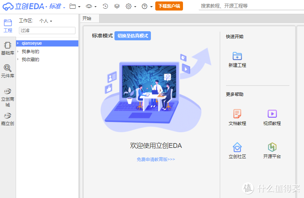Viewport: 304px width, 198px height.
Task: Expand the 我参与的 tree node
Action: tap(18, 51)
